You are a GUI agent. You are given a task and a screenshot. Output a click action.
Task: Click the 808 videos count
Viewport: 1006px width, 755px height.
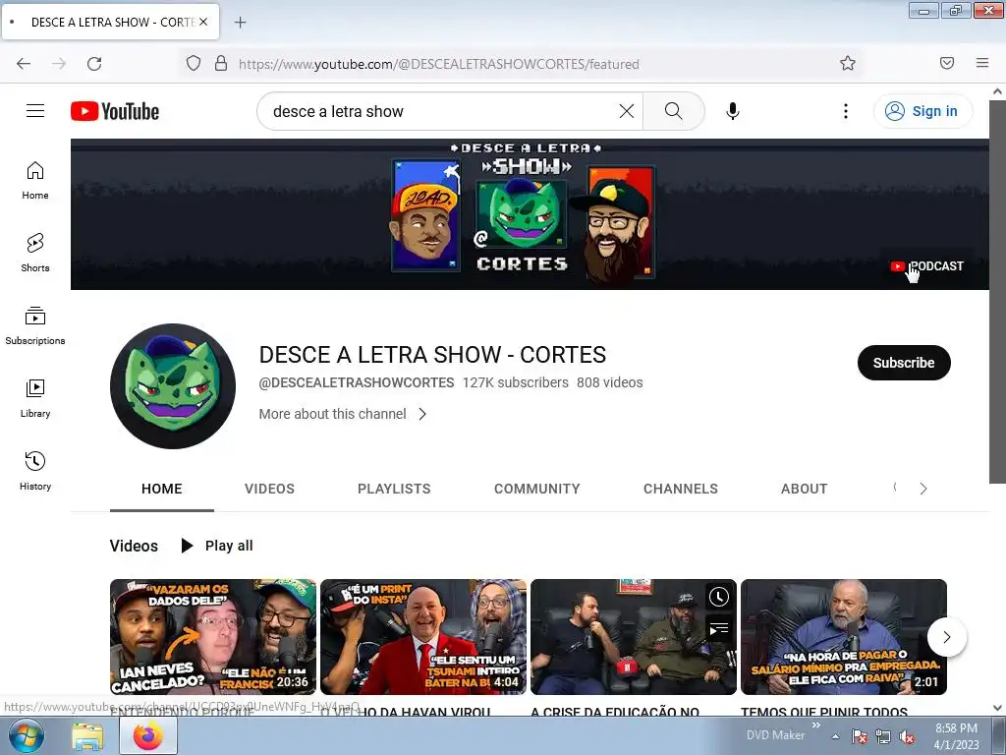pos(609,382)
